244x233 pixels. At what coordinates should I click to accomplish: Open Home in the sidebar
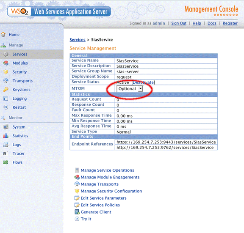14,35
